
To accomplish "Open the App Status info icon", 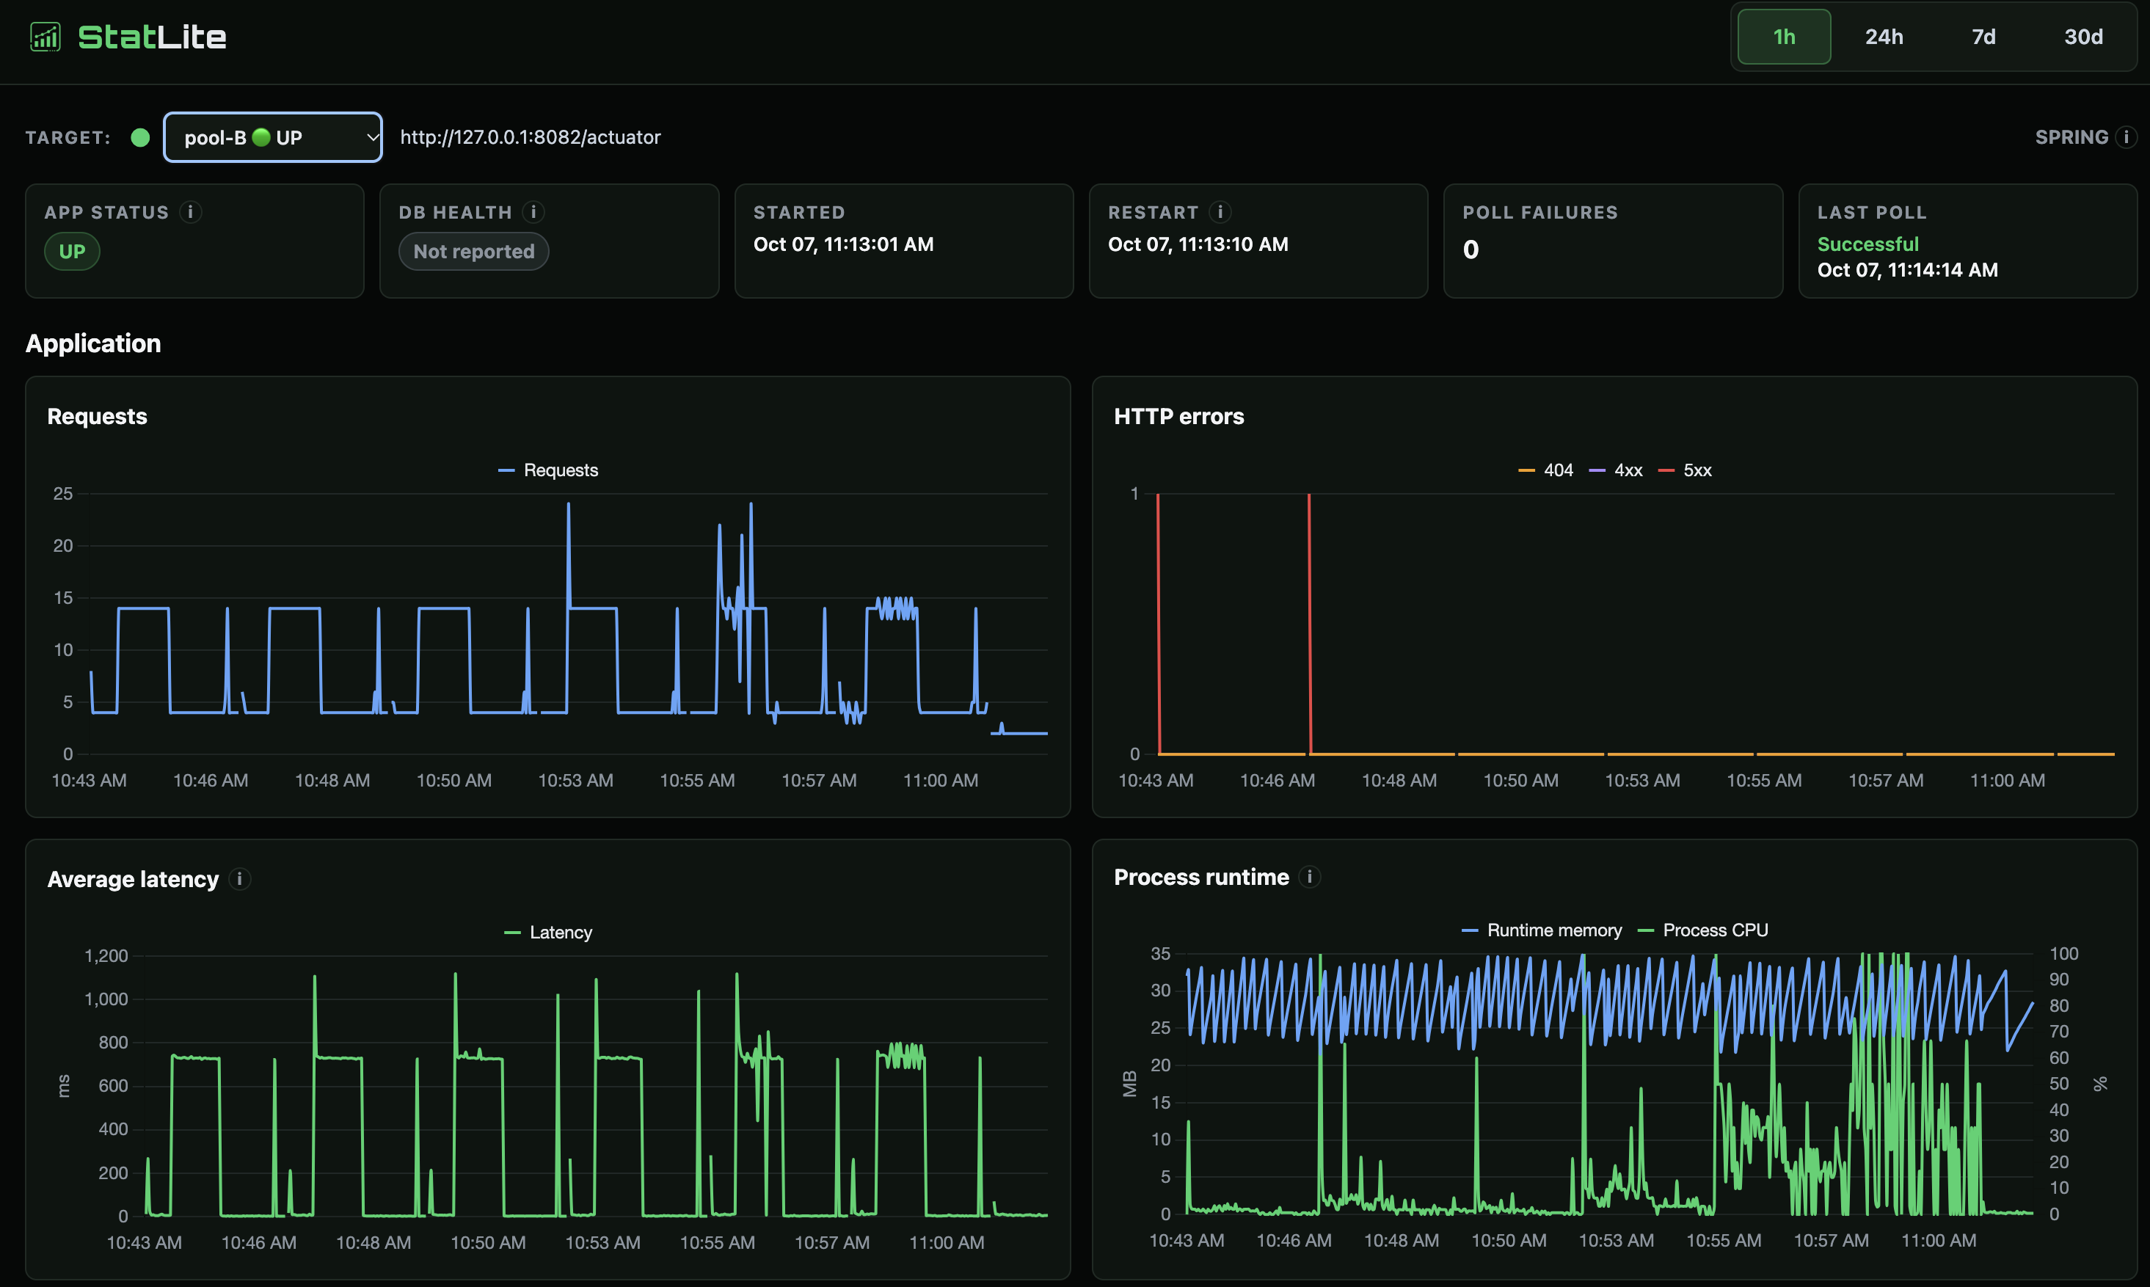I will (190, 211).
